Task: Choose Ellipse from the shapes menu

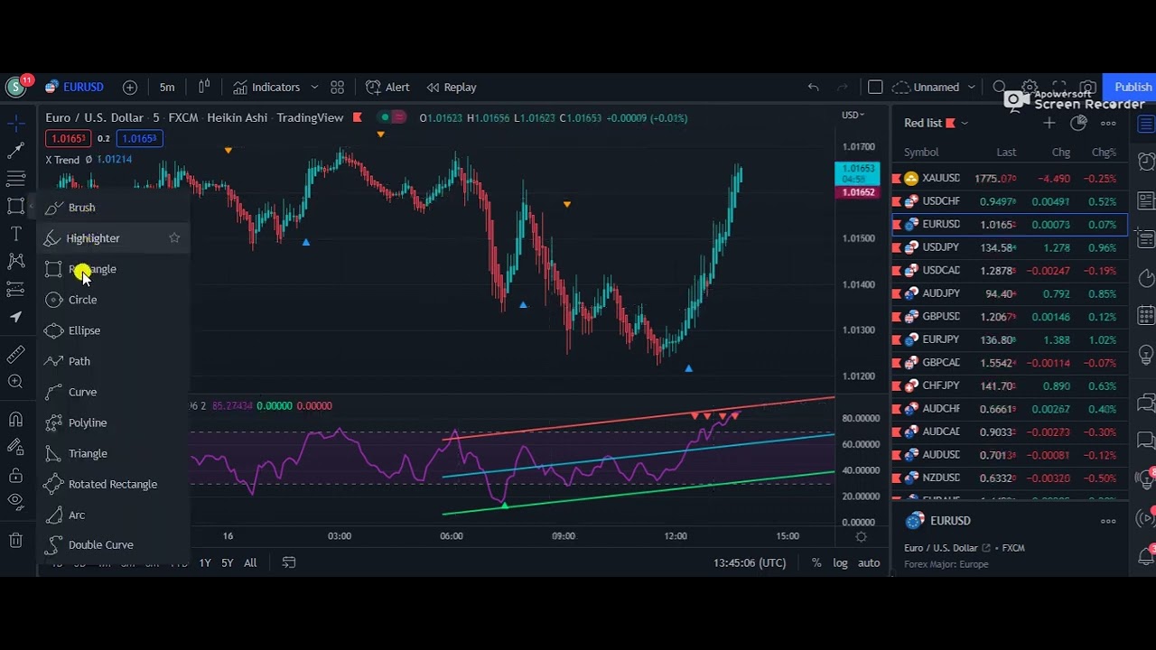Action: coord(114,330)
